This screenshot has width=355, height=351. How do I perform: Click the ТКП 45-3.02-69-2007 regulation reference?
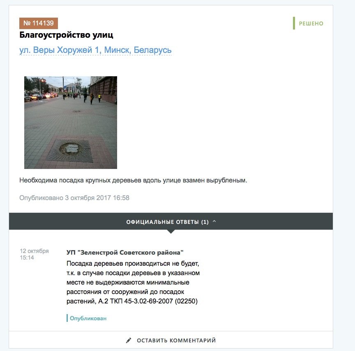[141, 301]
